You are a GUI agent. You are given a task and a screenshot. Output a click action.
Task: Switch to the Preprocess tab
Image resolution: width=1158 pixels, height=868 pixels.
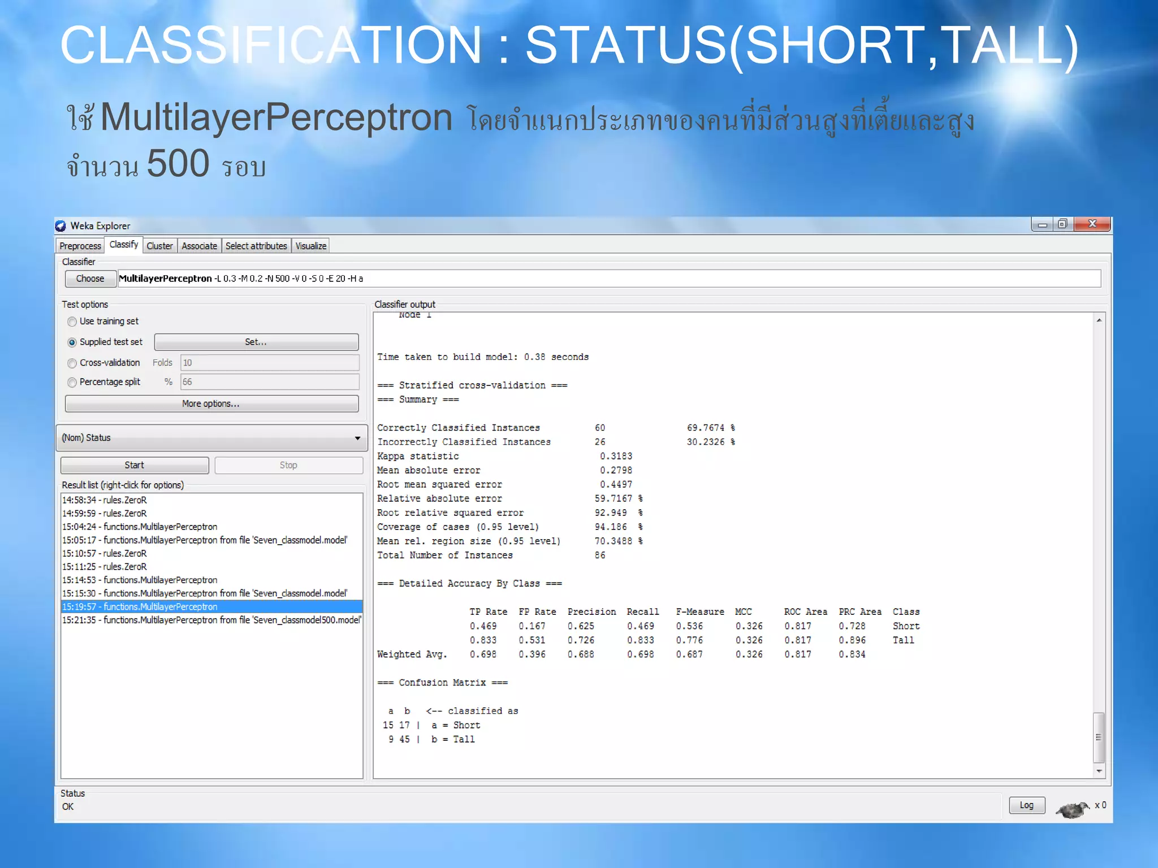(x=80, y=246)
